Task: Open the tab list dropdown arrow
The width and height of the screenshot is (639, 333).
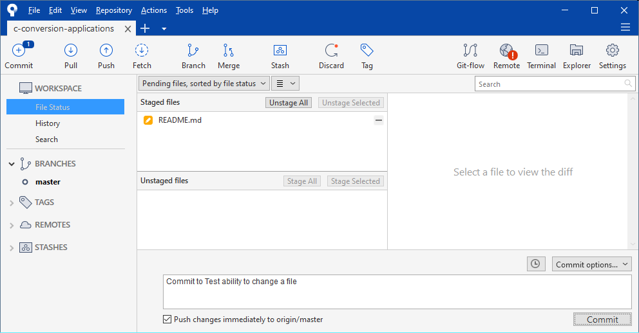Action: [x=164, y=29]
